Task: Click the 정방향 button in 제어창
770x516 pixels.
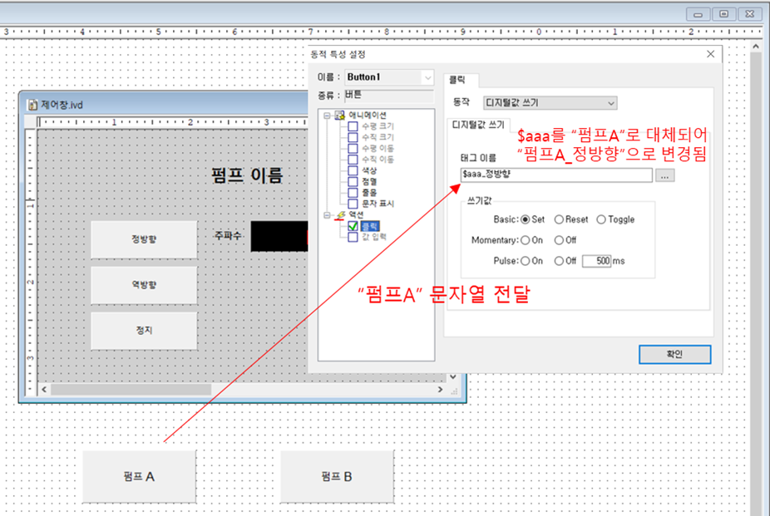Action: pos(144,239)
